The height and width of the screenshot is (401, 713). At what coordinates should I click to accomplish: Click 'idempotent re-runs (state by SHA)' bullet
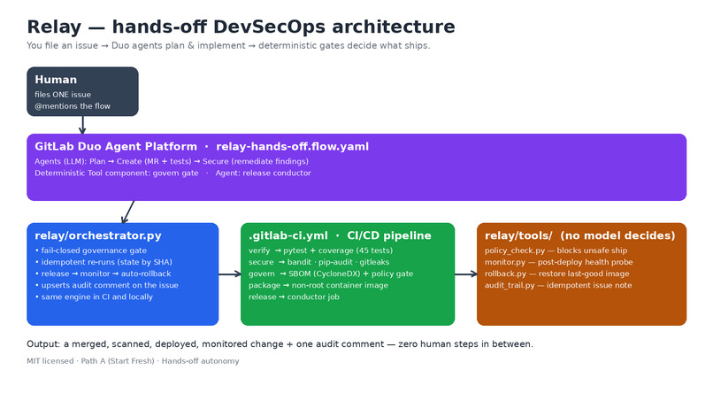pyautogui.click(x=103, y=262)
